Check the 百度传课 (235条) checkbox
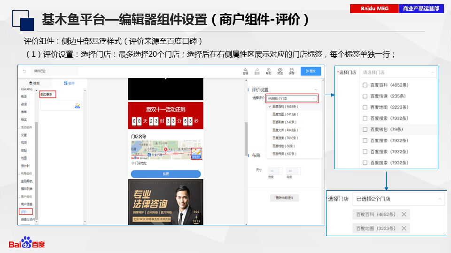 (365, 96)
